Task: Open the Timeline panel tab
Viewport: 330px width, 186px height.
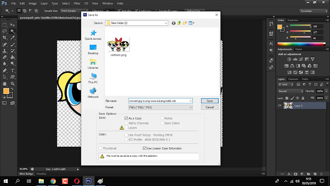Action: click(41, 174)
